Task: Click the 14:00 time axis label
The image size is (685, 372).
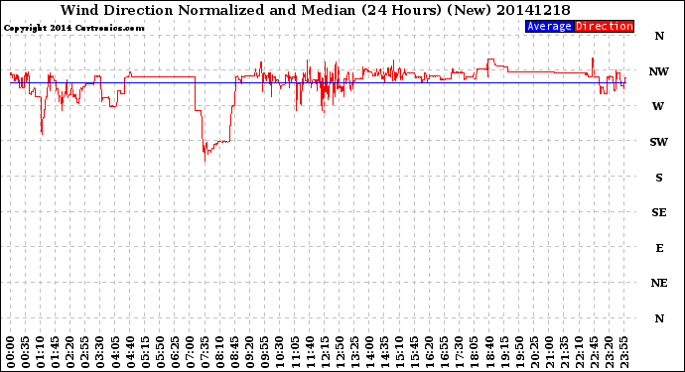Action: tap(369, 352)
